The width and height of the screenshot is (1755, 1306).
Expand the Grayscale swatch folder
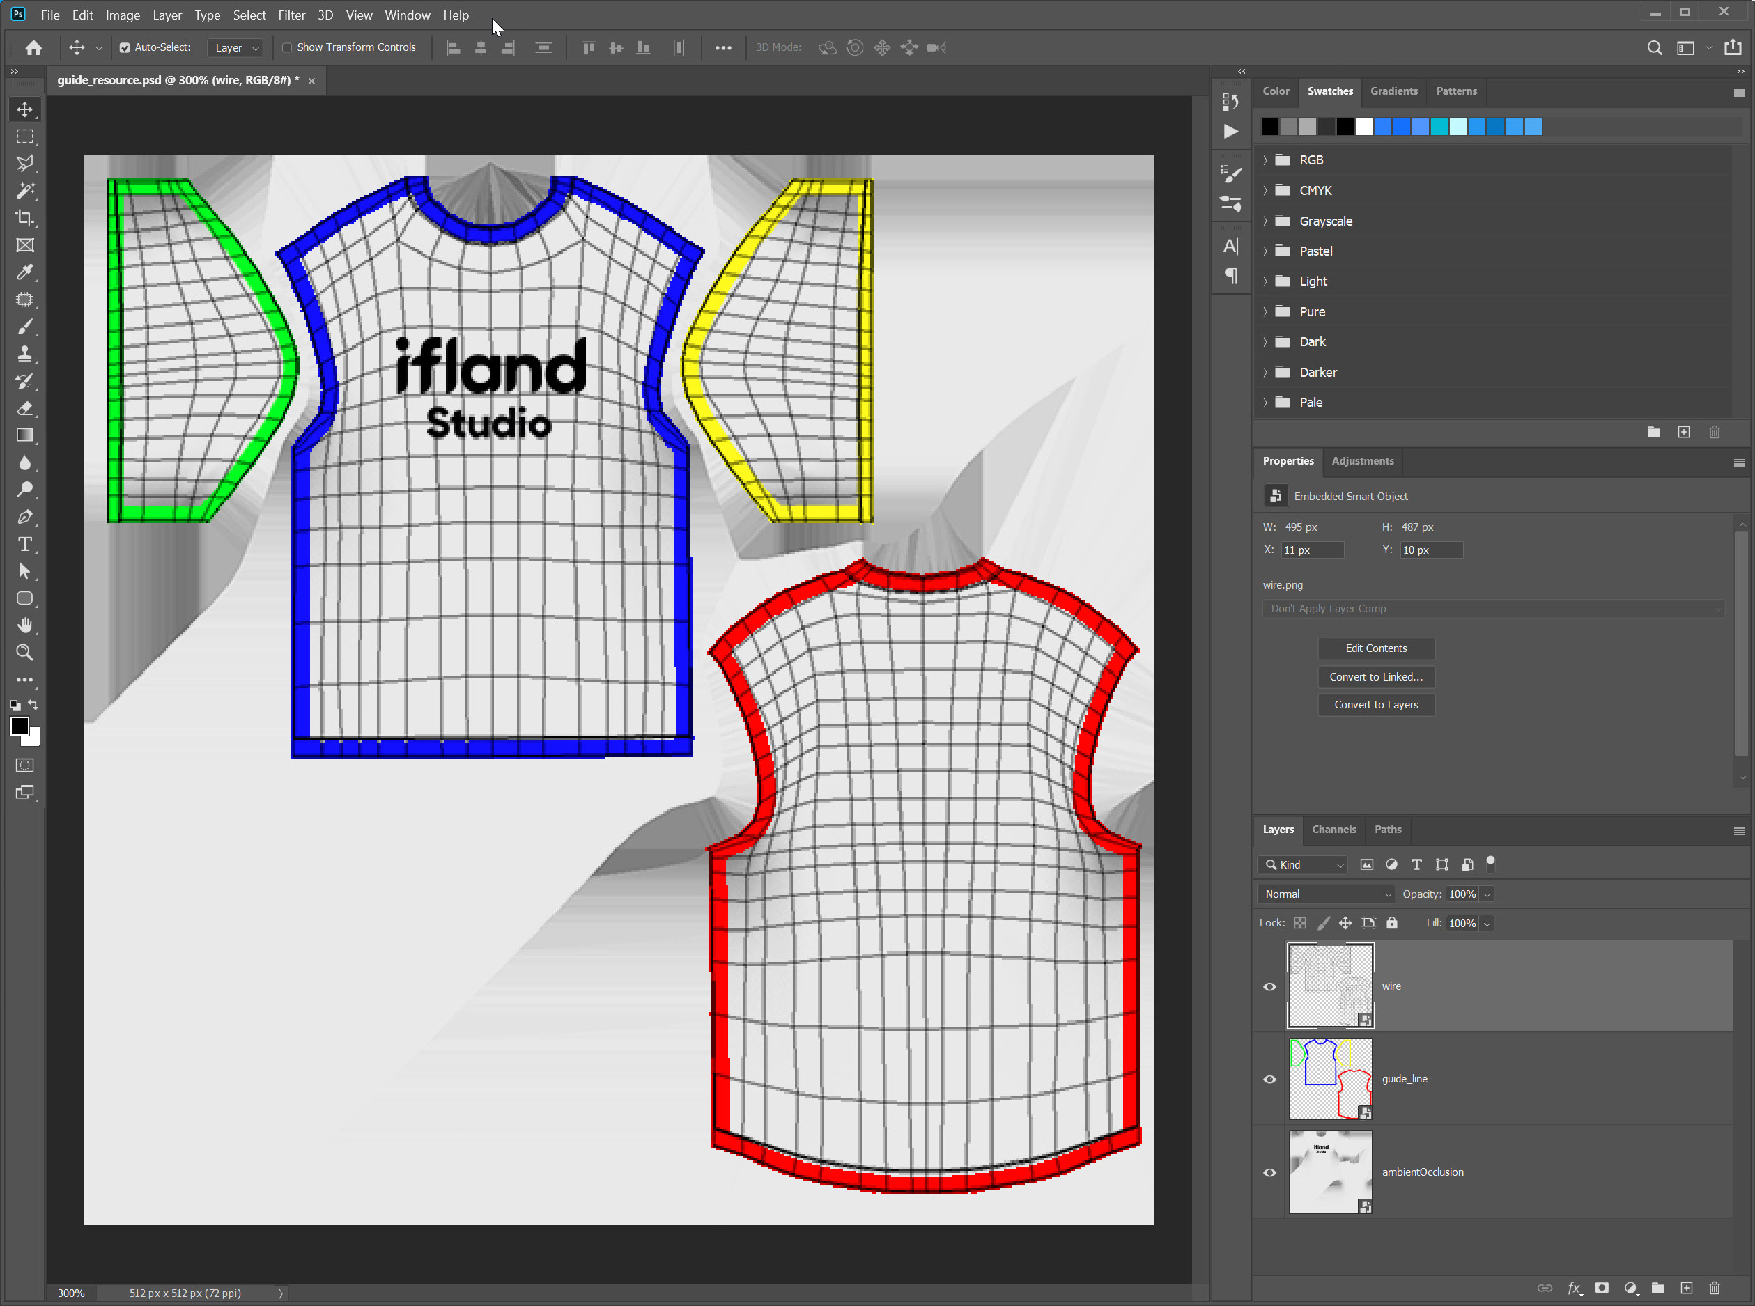tap(1265, 221)
